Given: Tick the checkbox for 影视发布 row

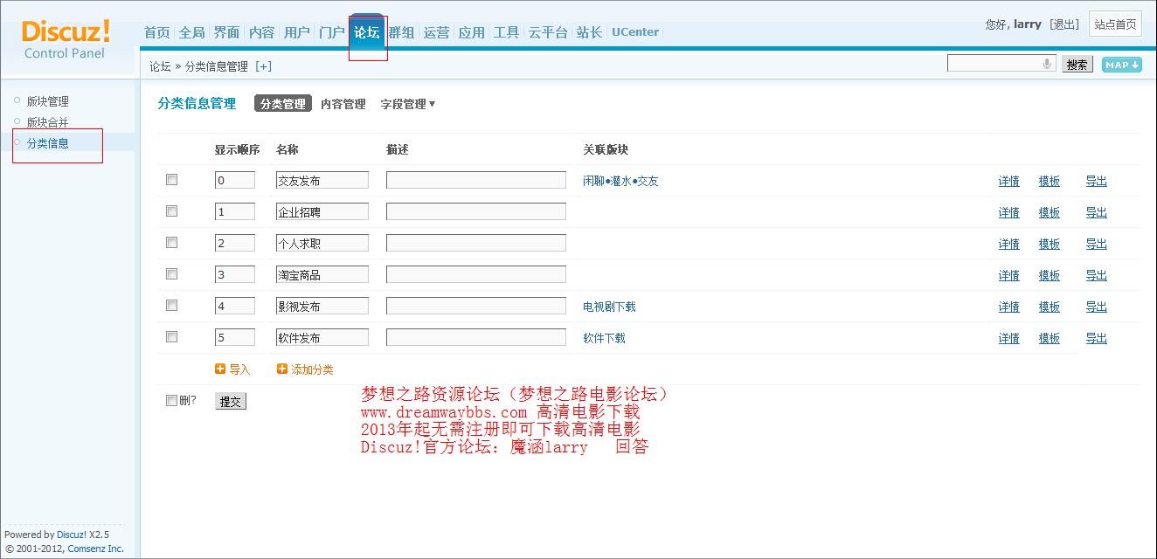Looking at the screenshot, I should tap(171, 306).
